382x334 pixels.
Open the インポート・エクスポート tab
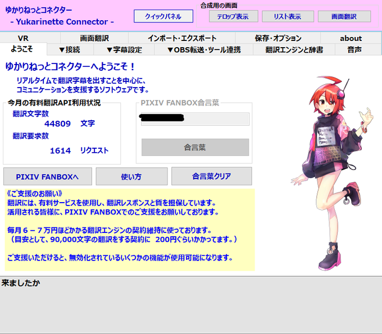(182, 38)
